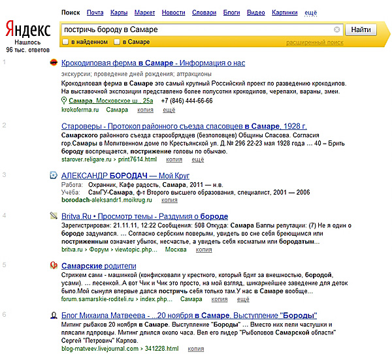Click the map pin icon beside Samara address
The height and width of the screenshot is (354, 392).
coord(64,101)
